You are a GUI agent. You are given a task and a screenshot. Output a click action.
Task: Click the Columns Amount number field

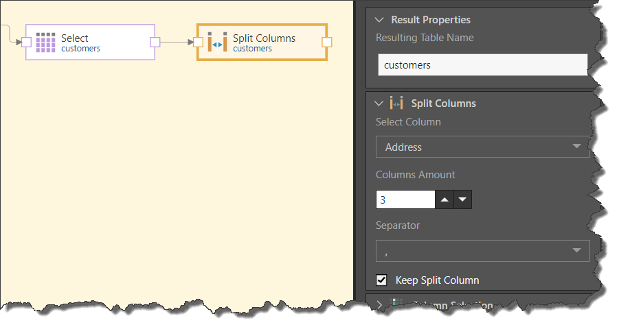[x=405, y=199]
